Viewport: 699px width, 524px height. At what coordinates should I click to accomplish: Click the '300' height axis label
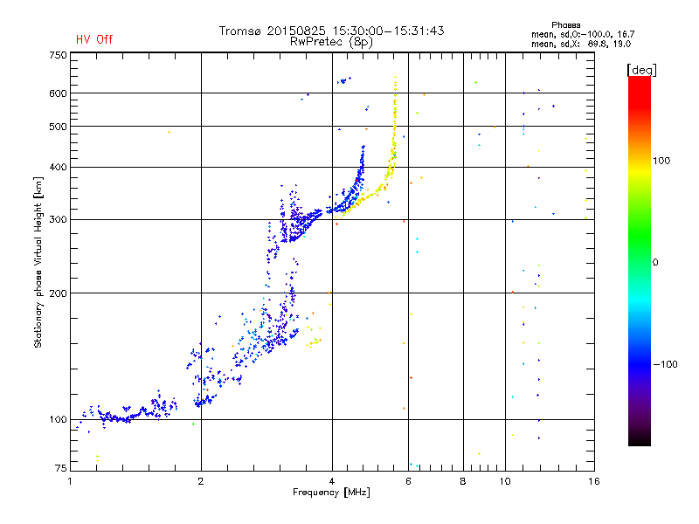pos(58,219)
